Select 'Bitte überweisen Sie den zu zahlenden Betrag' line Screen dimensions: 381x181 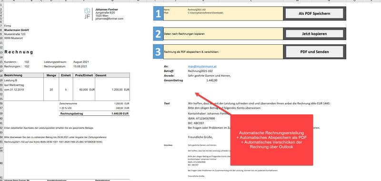[x=55, y=137]
